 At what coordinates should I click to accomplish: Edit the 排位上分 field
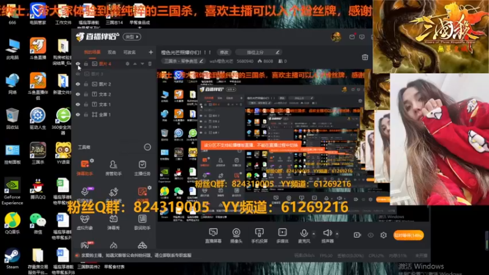[259, 52]
